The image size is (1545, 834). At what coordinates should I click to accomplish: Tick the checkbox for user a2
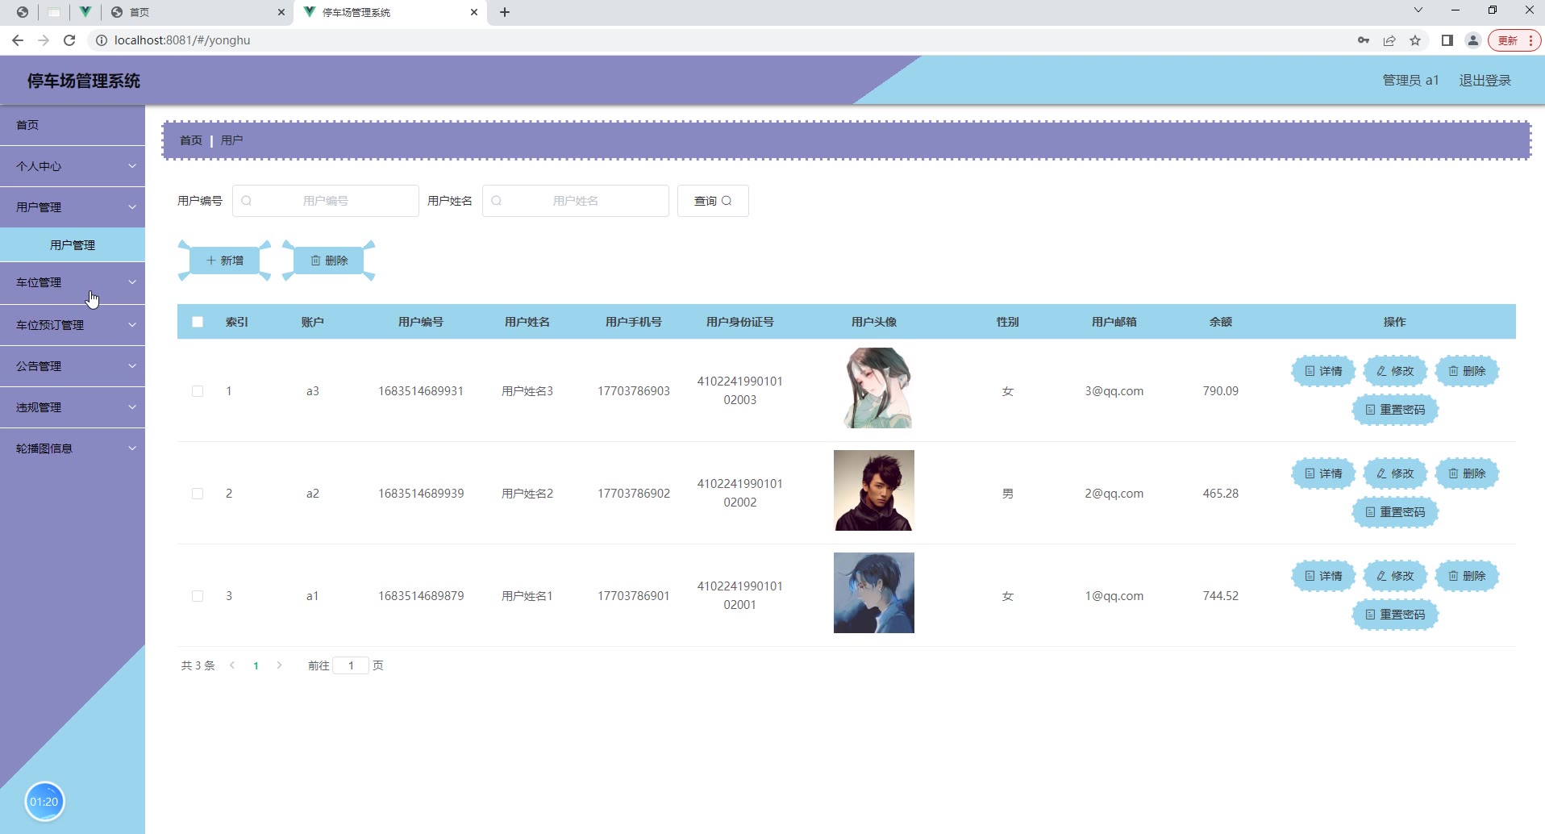click(198, 494)
